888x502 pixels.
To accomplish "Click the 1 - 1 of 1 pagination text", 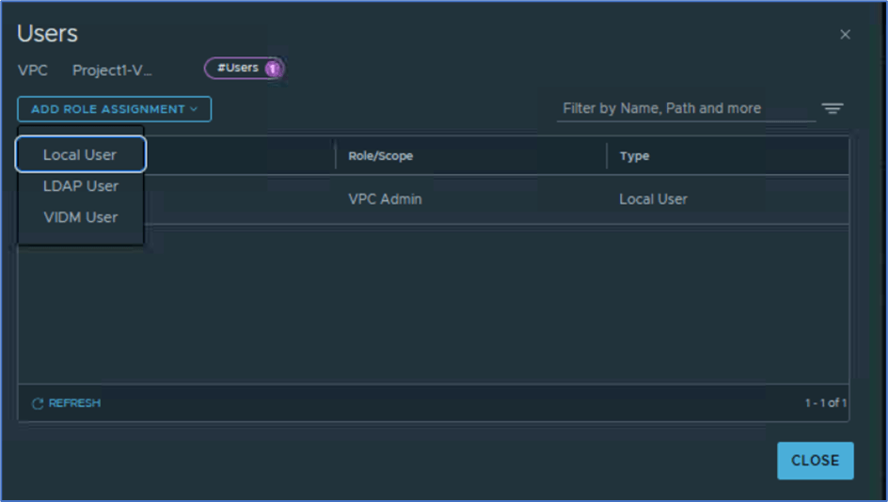I will 825,403.
